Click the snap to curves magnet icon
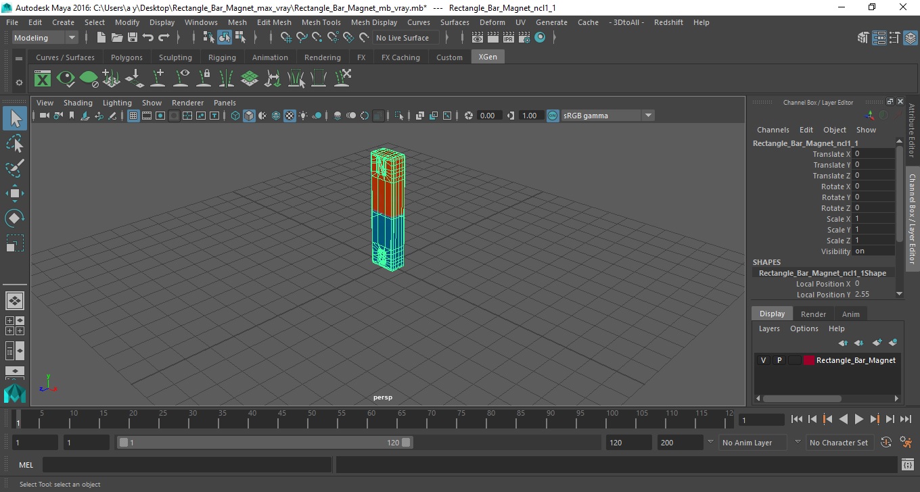920x492 pixels. click(x=301, y=38)
